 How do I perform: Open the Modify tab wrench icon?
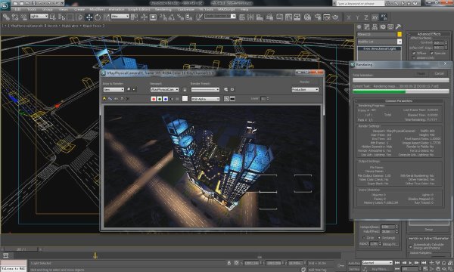click(x=367, y=27)
